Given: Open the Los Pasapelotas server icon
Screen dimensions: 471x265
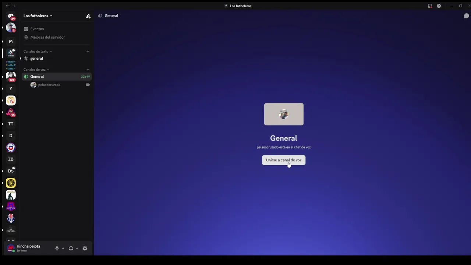Looking at the screenshot, I should pyautogui.click(x=11, y=230).
